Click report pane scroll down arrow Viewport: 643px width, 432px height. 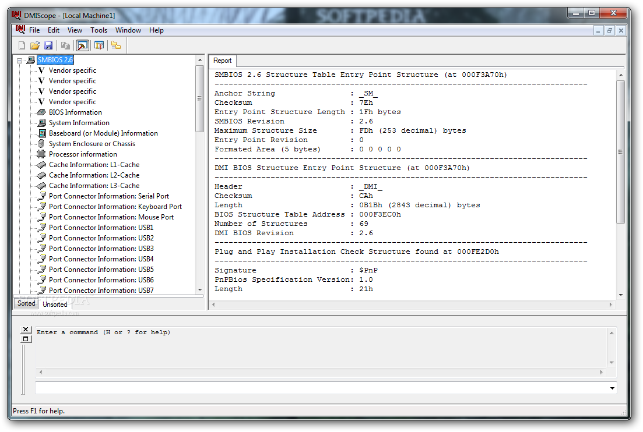point(621,295)
